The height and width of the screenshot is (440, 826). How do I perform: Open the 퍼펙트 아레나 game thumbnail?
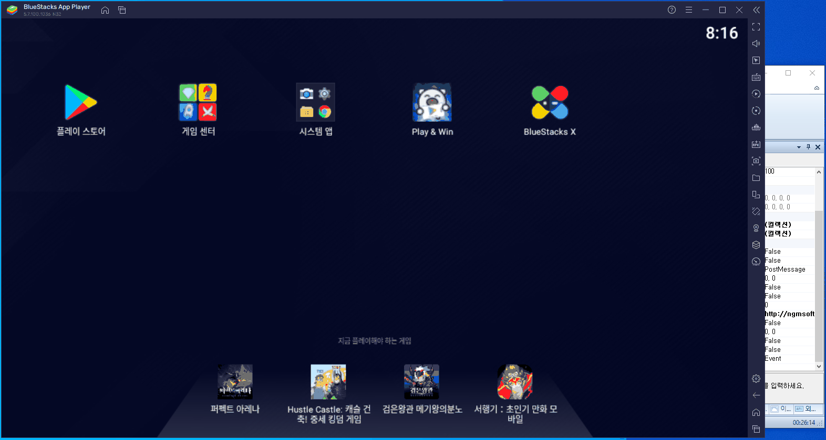click(235, 382)
